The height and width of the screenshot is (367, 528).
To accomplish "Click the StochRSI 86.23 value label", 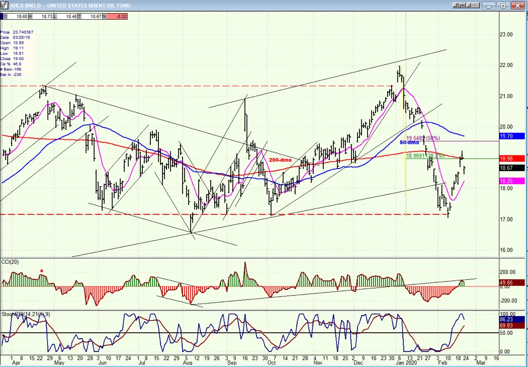I will [x=511, y=319].
